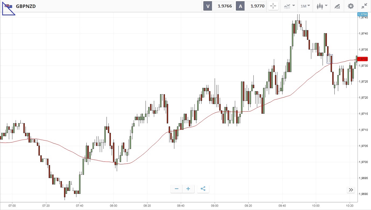This screenshot has width=371, height=210.
Task: Click the collapse chart arrows icon
Action: click(364, 6)
